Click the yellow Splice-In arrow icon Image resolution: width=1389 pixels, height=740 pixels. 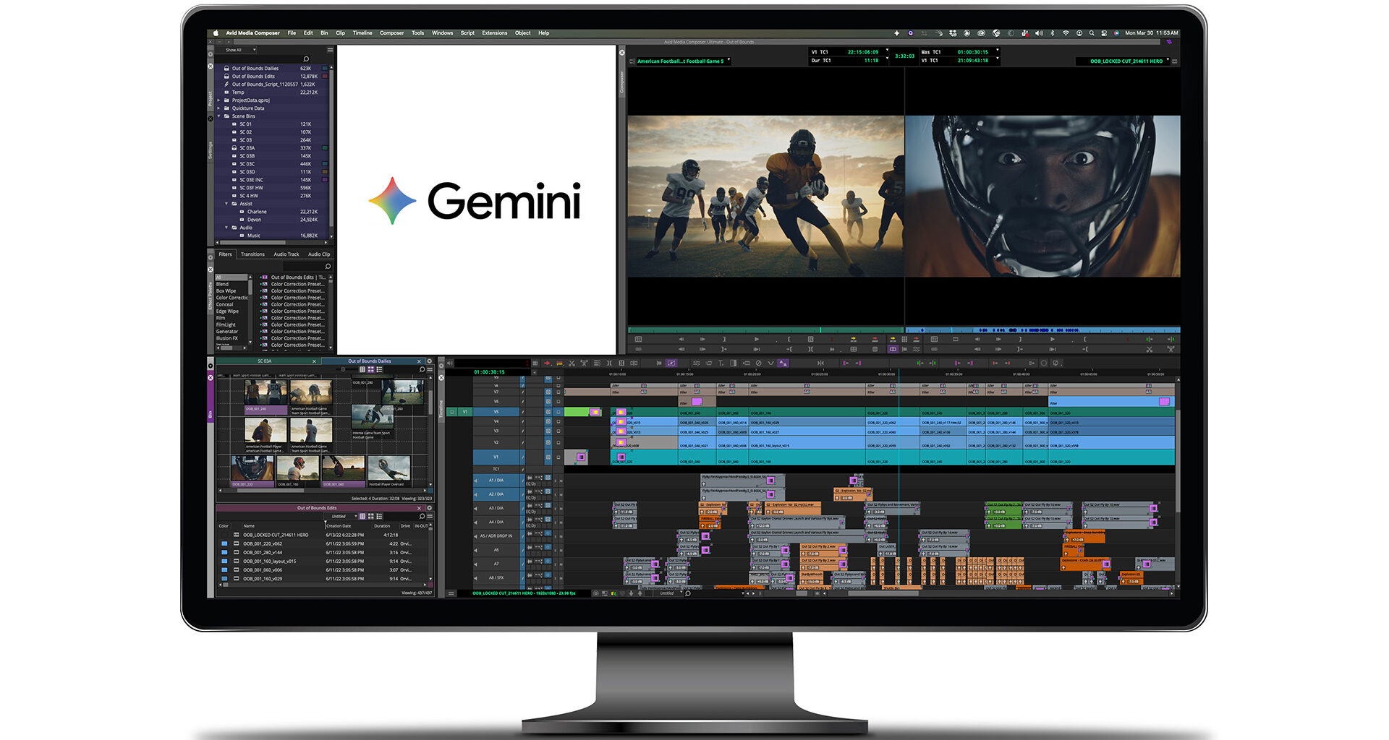[559, 361]
